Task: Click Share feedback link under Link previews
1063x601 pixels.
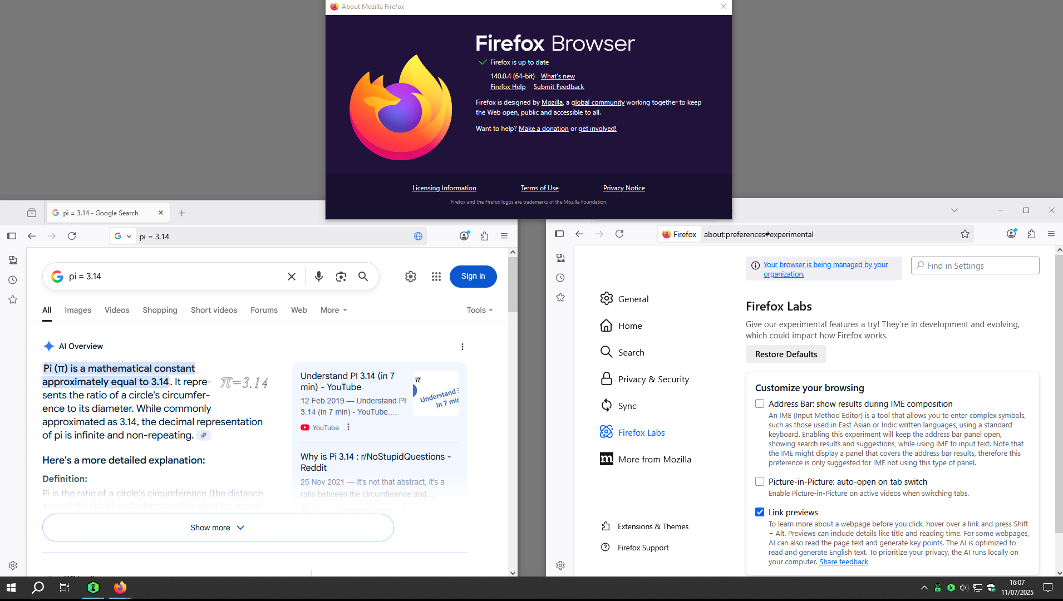Action: pyautogui.click(x=844, y=562)
